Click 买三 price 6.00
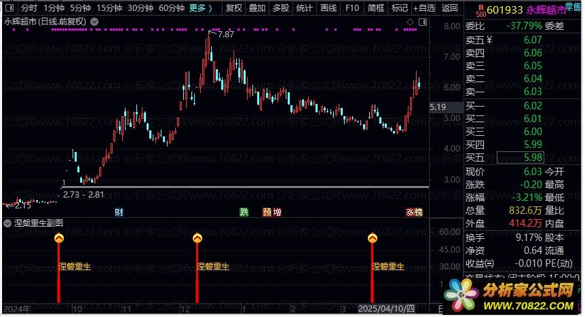 coord(533,132)
